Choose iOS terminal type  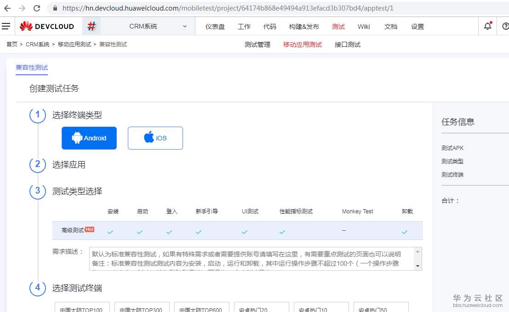point(155,138)
